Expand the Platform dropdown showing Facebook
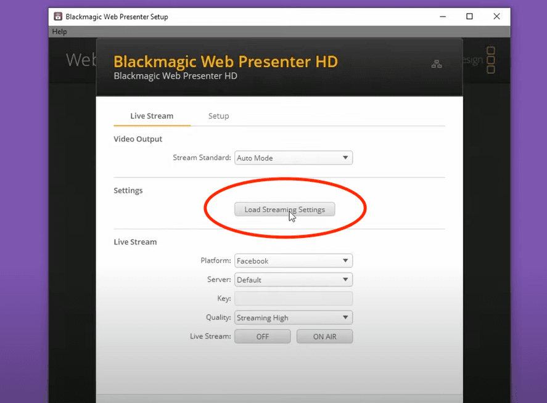Image resolution: width=547 pixels, height=403 pixels. [294, 261]
